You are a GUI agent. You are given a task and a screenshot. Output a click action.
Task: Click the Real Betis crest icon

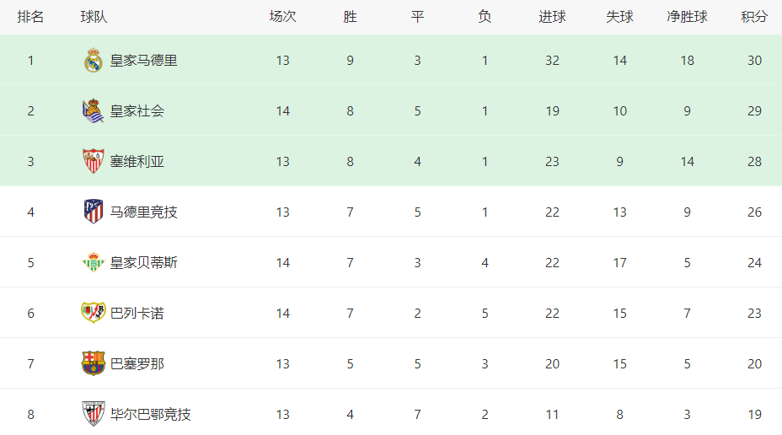point(94,262)
